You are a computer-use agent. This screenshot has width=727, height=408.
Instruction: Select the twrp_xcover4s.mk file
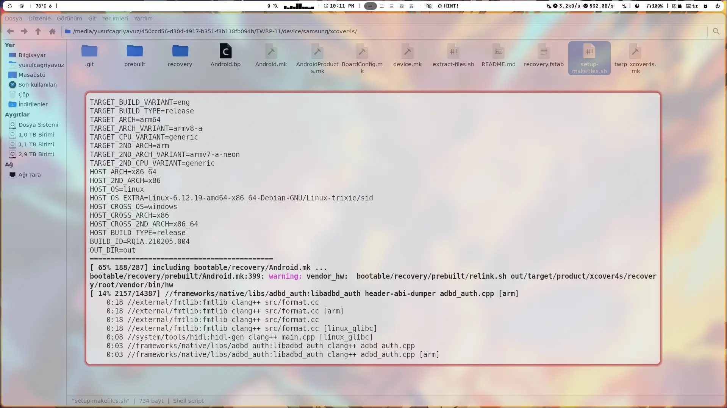tap(635, 59)
